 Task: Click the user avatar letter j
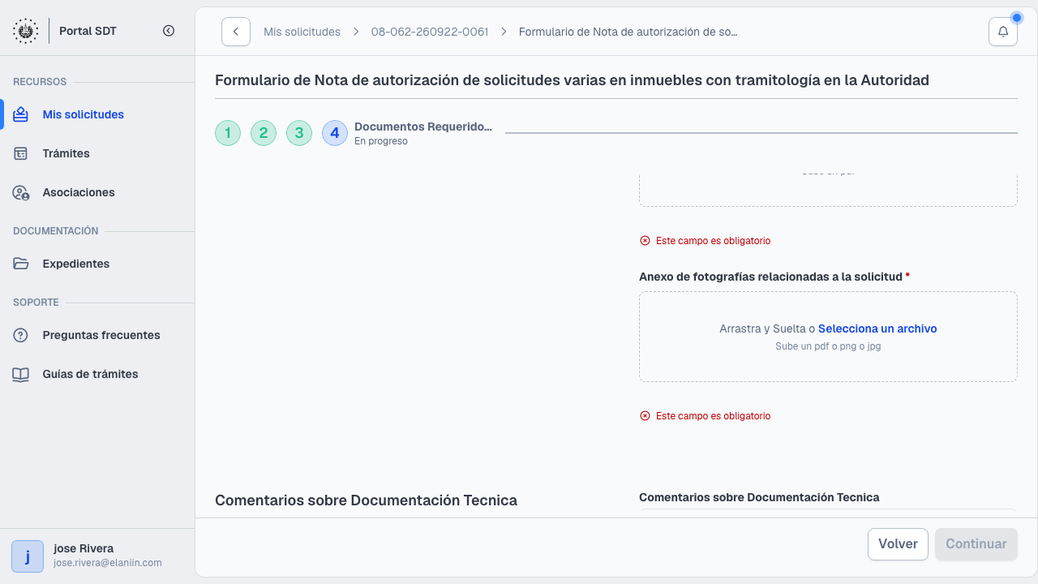pyautogui.click(x=28, y=556)
